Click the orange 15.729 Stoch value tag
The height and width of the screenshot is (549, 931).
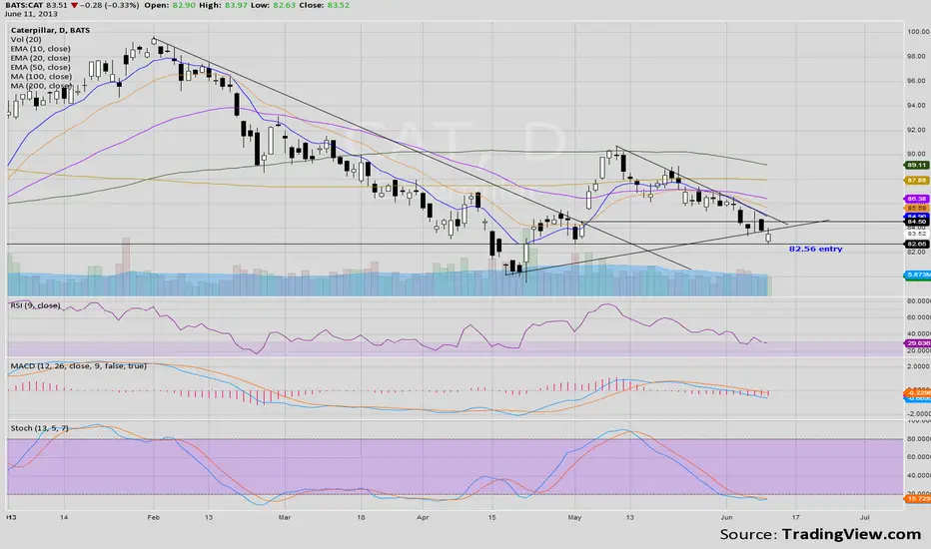[x=917, y=499]
